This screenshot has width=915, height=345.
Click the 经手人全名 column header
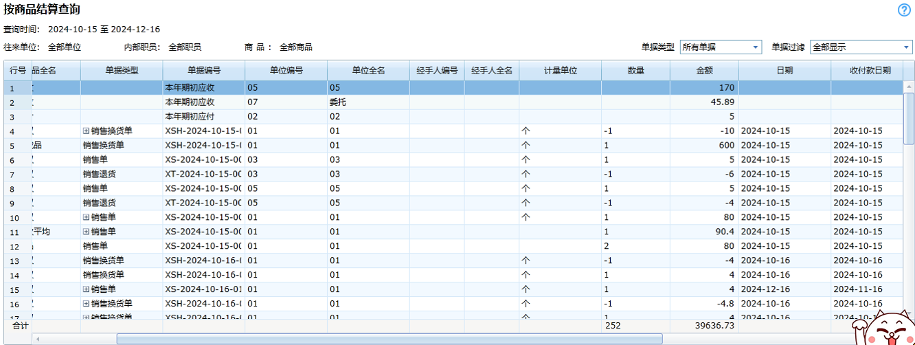tap(491, 71)
